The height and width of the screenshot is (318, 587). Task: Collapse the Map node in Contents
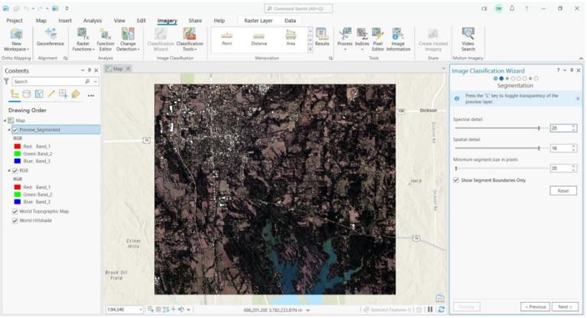[5, 120]
